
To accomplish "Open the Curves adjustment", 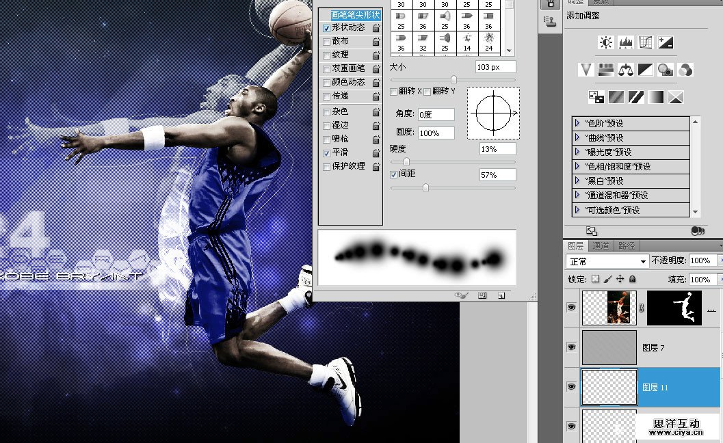I will pyautogui.click(x=646, y=42).
